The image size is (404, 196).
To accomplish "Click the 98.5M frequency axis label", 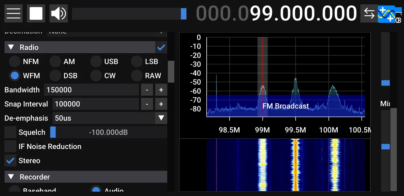I will pyautogui.click(x=229, y=130).
